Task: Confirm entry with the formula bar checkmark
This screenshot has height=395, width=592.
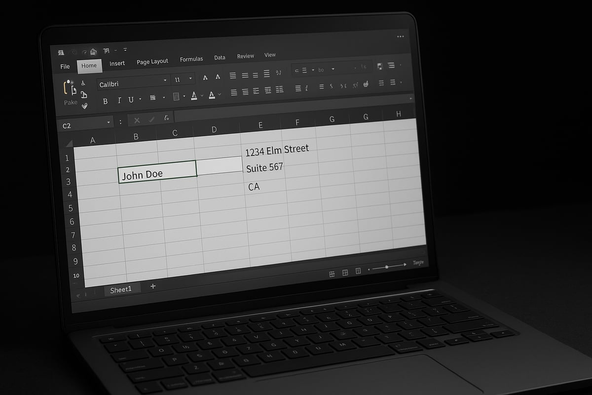Action: 151,119
